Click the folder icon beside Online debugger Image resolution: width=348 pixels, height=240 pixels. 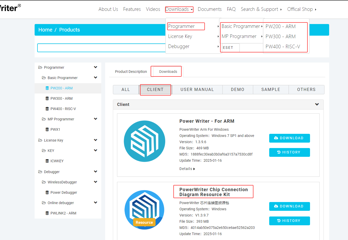point(44,203)
